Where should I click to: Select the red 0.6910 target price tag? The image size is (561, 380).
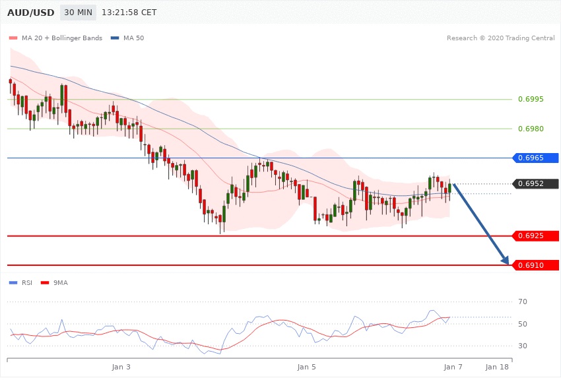pos(534,265)
